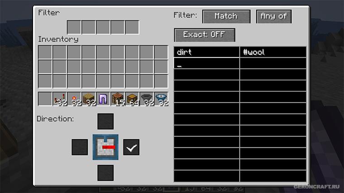344x193 pixels.
Task: Select the crafting table stack of 15
Action: (x=118, y=99)
